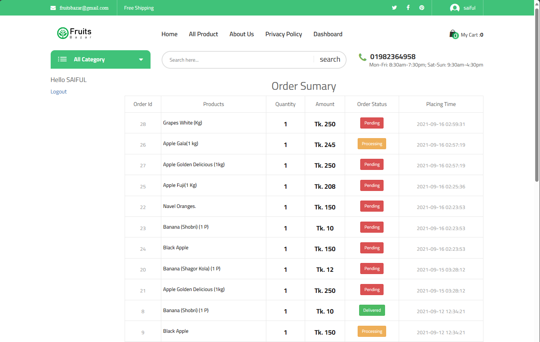Click the envelope email icon
Viewport: 540px width, 342px height.
pos(53,8)
